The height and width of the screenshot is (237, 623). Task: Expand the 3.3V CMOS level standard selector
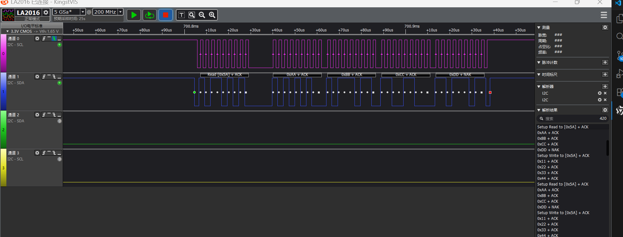coord(7,31)
